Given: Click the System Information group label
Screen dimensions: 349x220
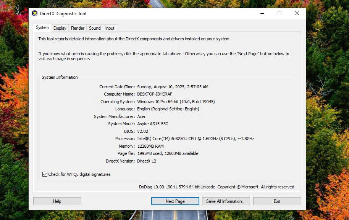Looking at the screenshot, I should pos(60,77).
